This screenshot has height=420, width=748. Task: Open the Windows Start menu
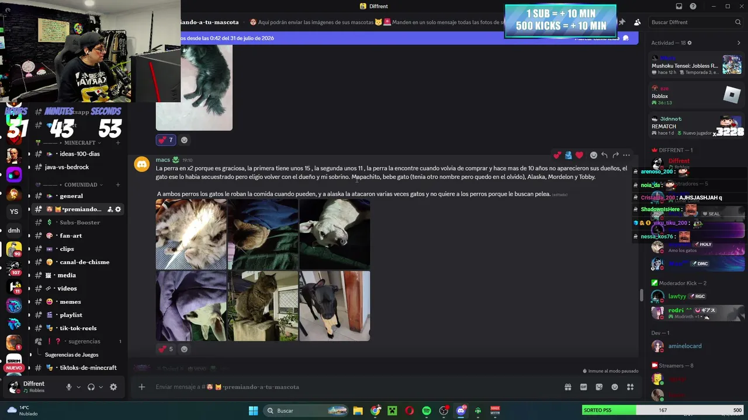point(253,411)
